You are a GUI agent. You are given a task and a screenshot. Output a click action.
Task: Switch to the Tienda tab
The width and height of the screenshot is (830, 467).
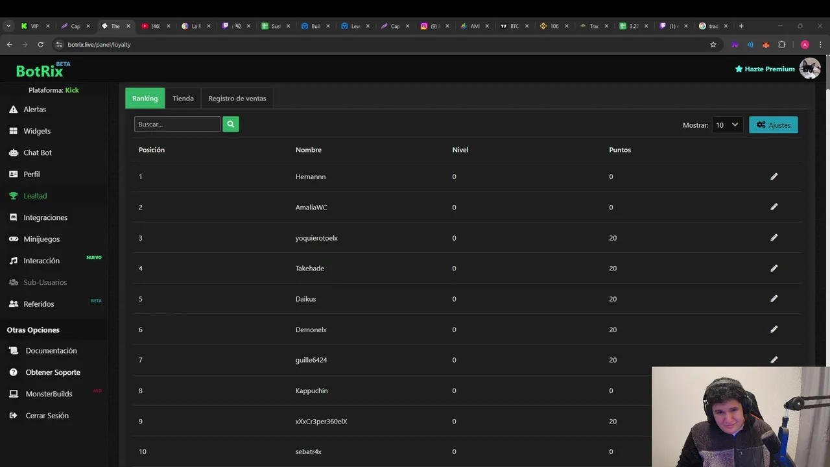point(183,98)
